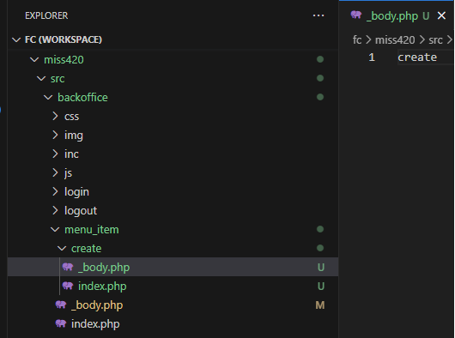This screenshot has width=455, height=338.
Task: Expand the login folder chevron
Action: coord(55,191)
